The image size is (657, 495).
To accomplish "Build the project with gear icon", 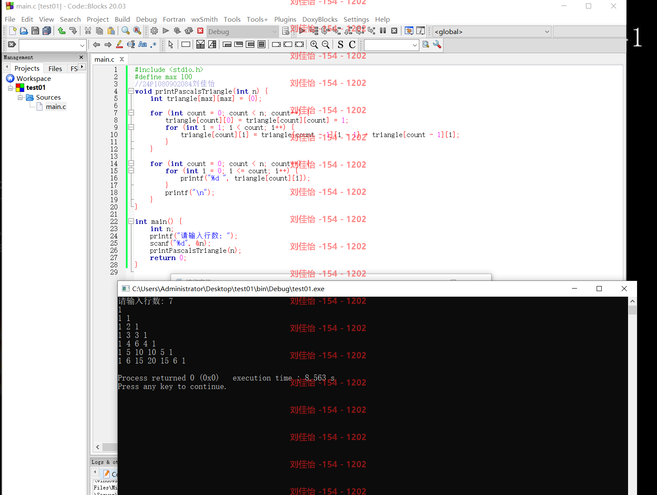I will click(x=154, y=31).
